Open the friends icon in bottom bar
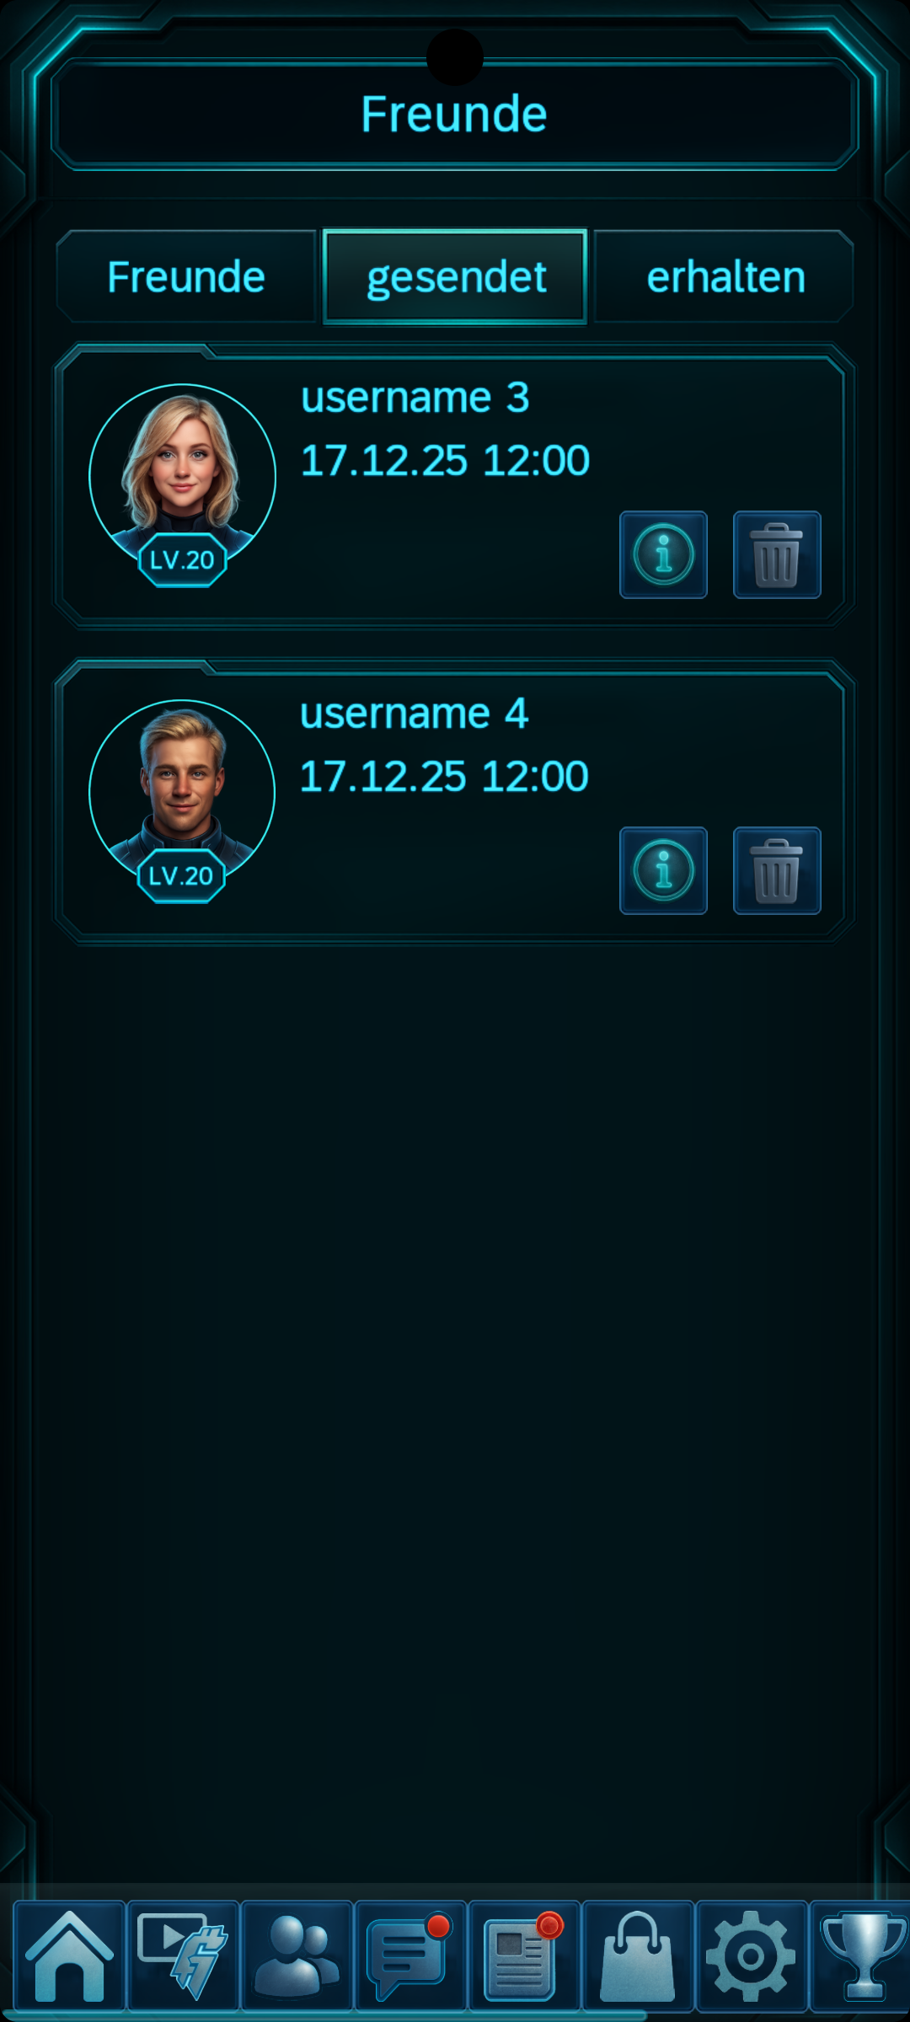 (x=297, y=1956)
